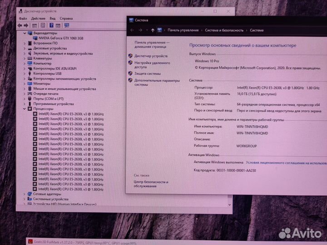Screen dimensions: 327x245
Task: Open Панель управления домашняя страница link
Action: [152, 44]
